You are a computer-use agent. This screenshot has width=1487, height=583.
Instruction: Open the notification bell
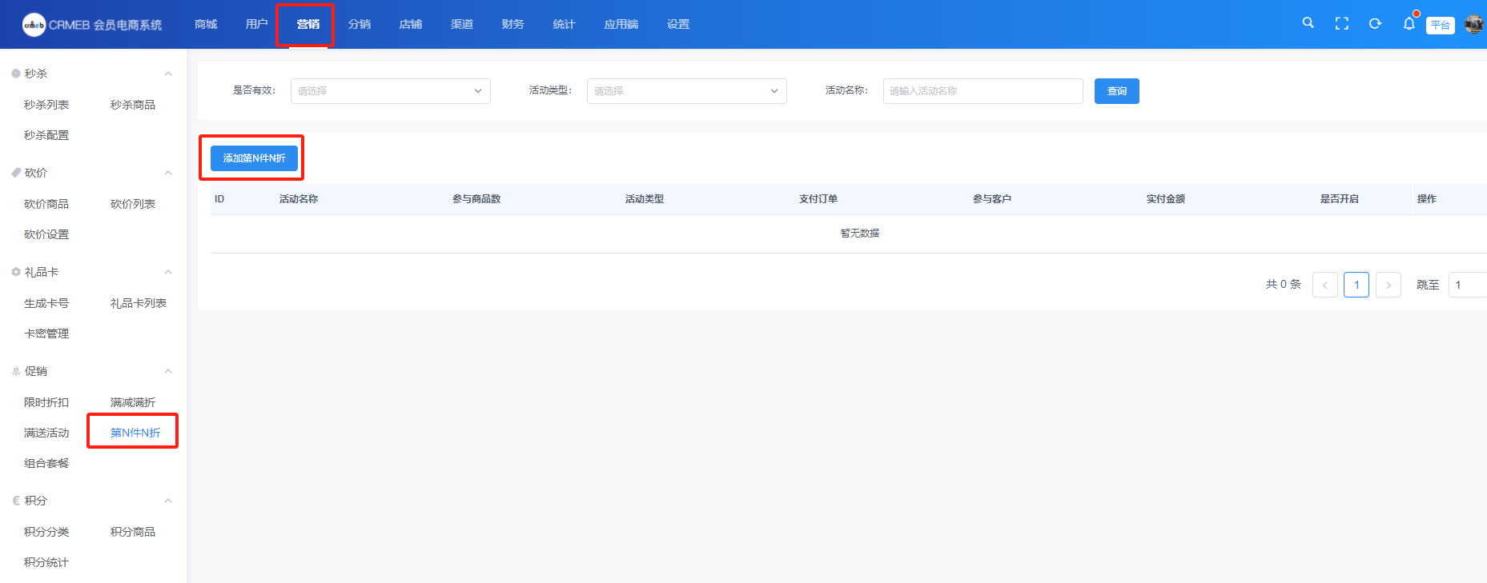click(1409, 24)
